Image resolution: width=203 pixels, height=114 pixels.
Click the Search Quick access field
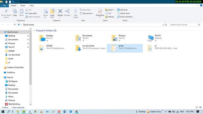[185, 25]
